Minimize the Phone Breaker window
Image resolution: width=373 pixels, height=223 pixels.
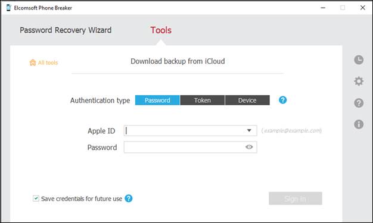point(323,8)
